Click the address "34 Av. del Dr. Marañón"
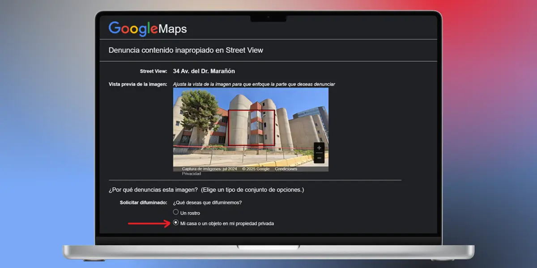 point(204,71)
